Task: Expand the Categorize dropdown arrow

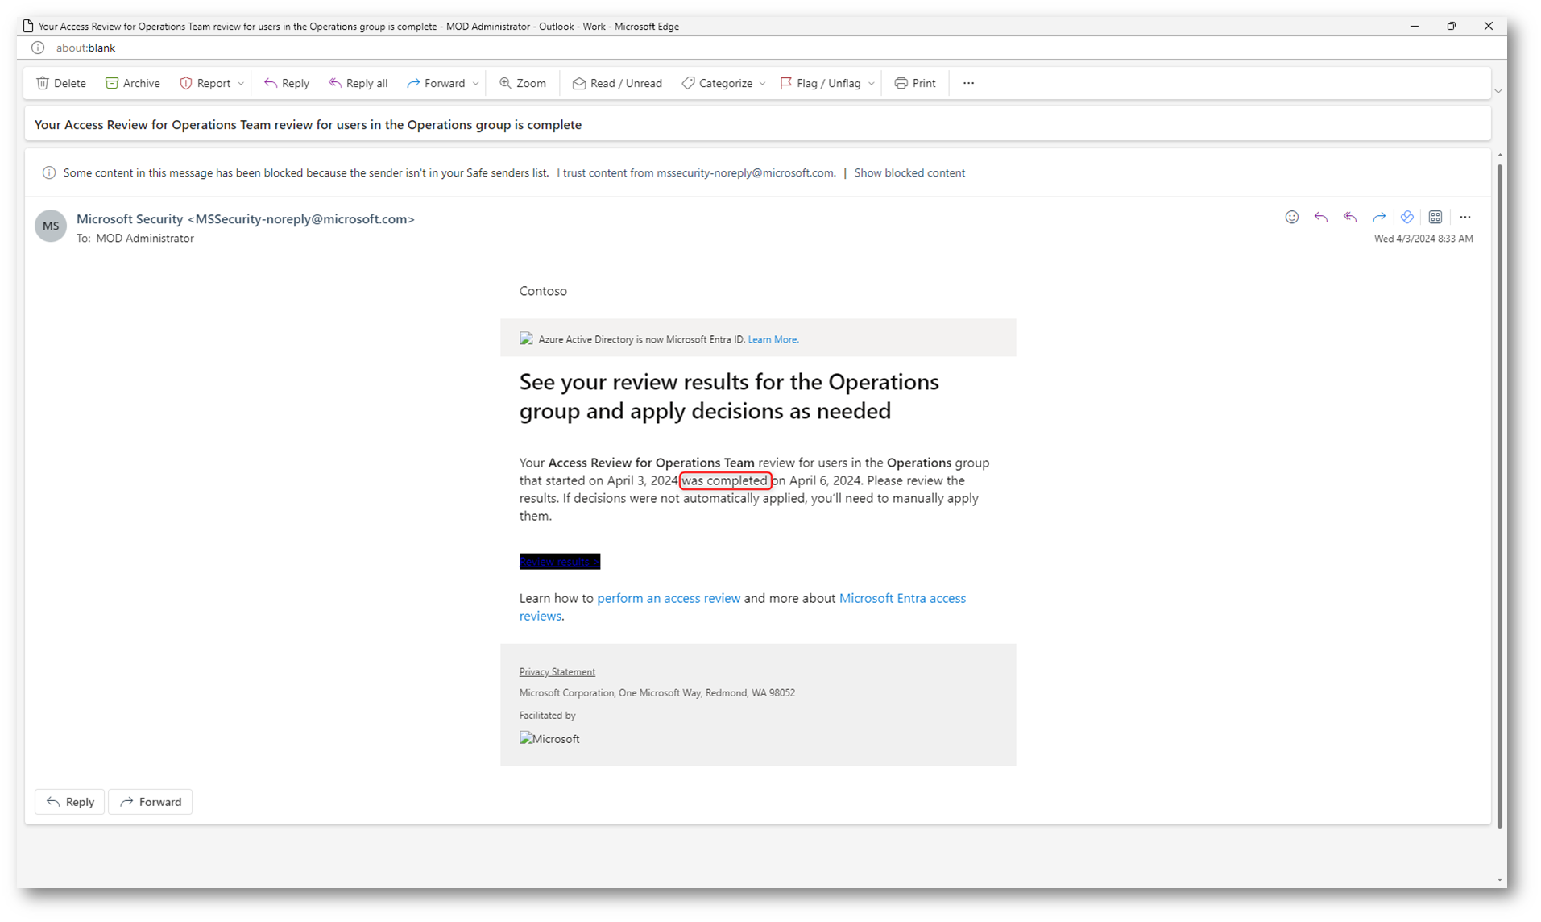Action: (763, 83)
